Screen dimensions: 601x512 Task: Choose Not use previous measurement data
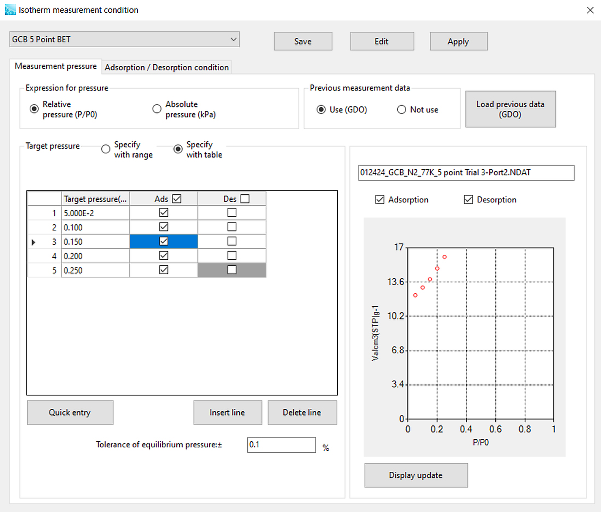(x=401, y=110)
